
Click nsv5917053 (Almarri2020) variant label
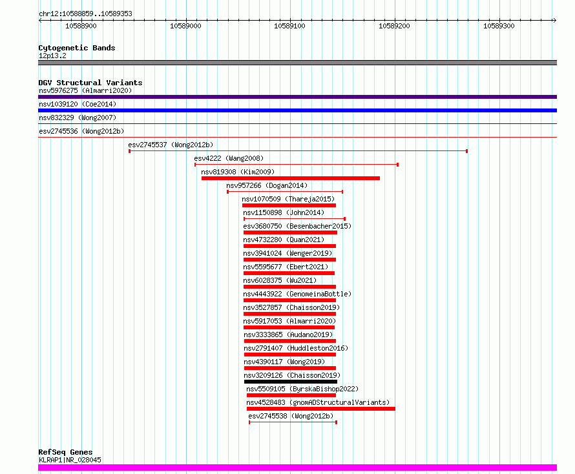[289, 321]
